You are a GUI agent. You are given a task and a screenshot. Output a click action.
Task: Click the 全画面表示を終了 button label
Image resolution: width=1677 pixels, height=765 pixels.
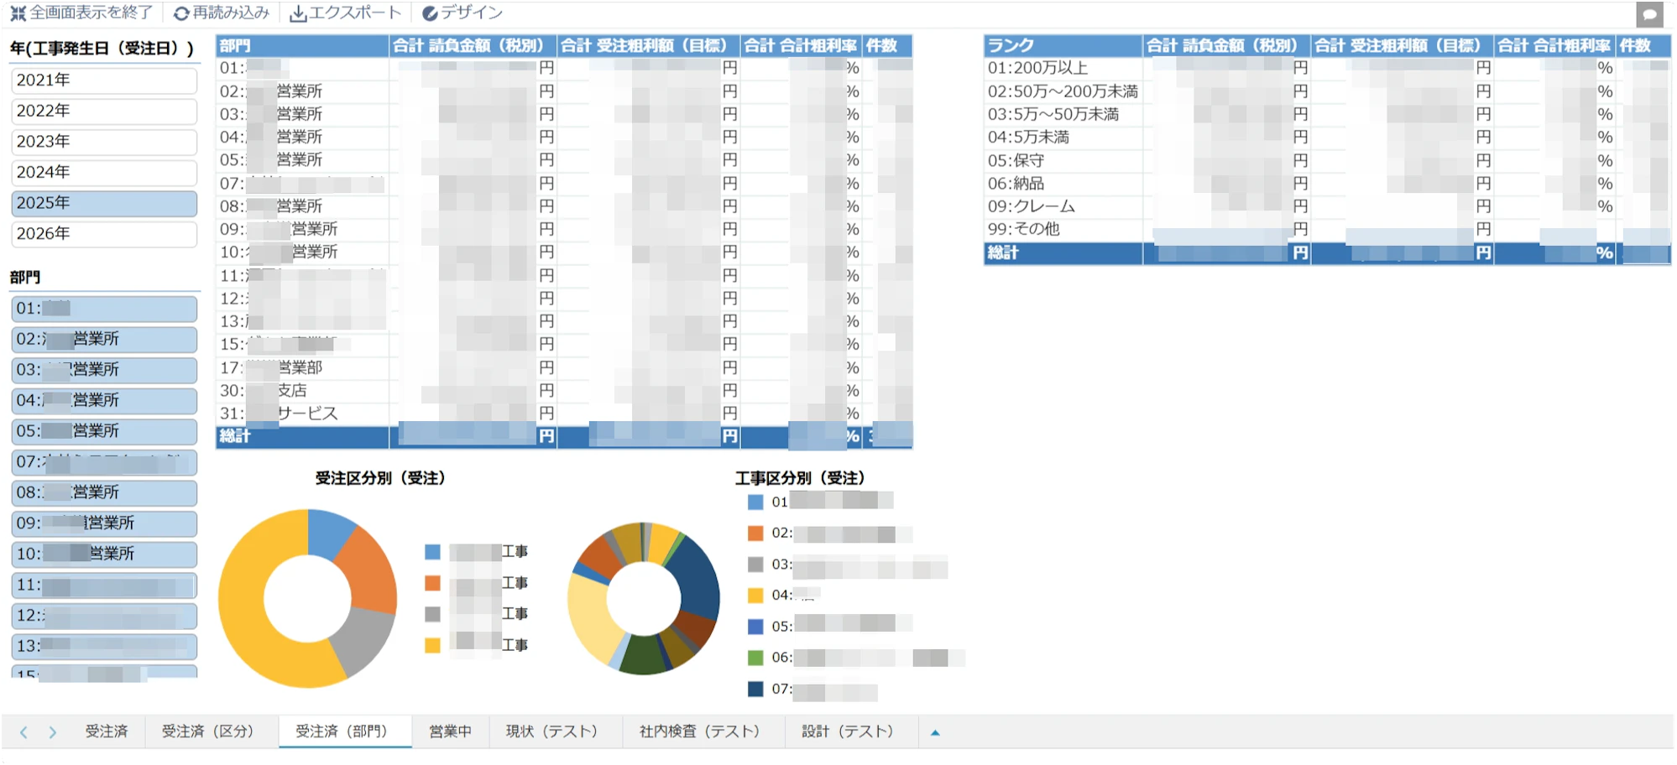pos(91,13)
